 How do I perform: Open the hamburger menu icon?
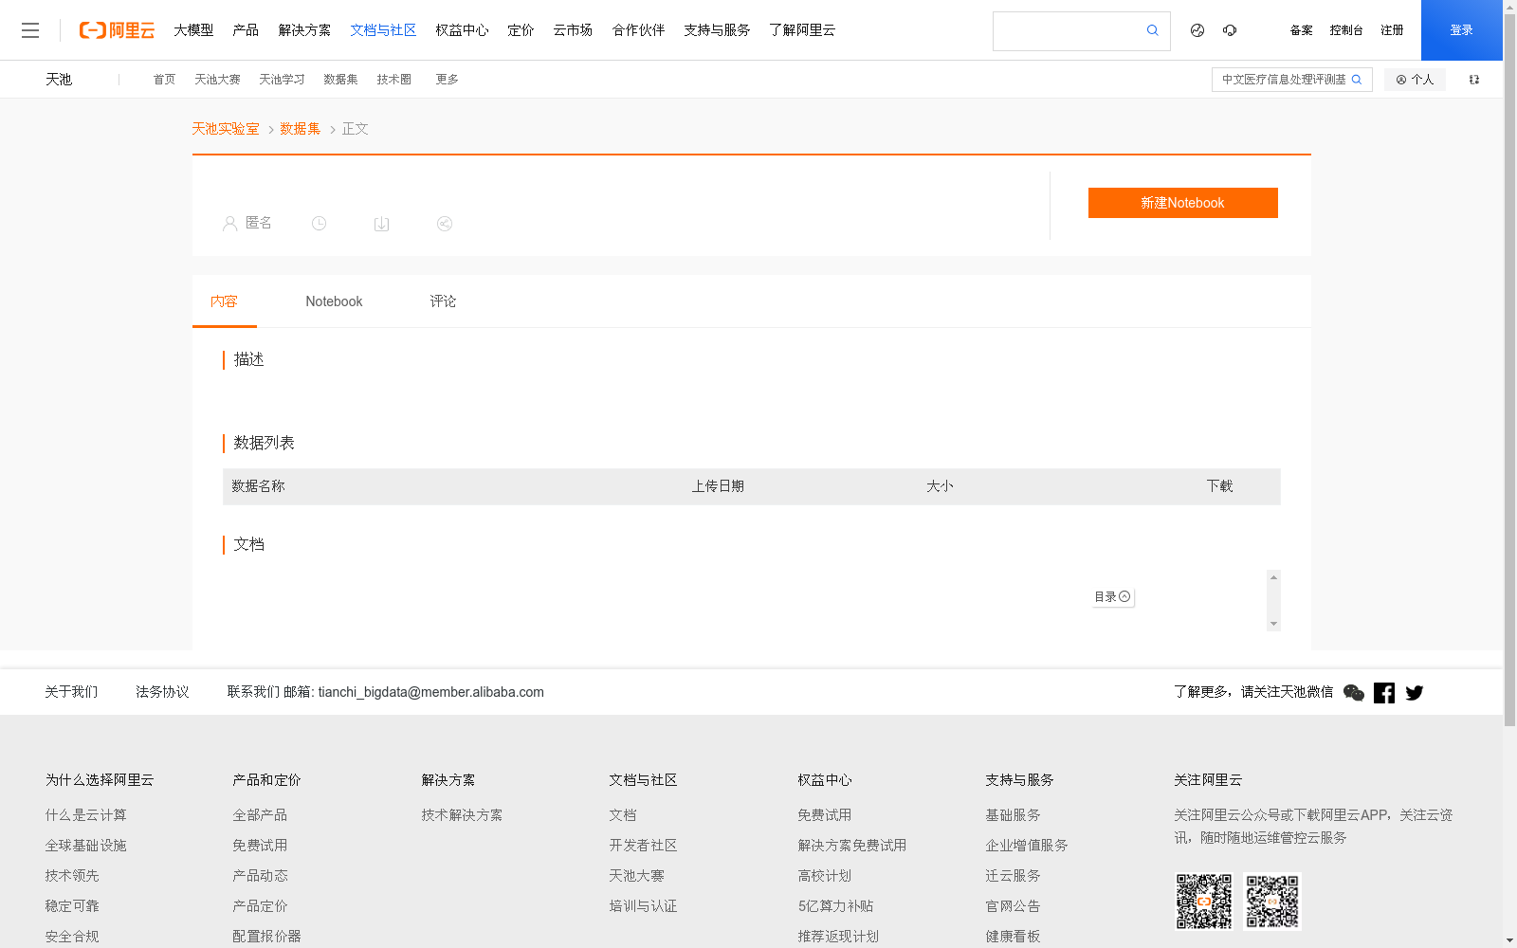[x=30, y=30]
